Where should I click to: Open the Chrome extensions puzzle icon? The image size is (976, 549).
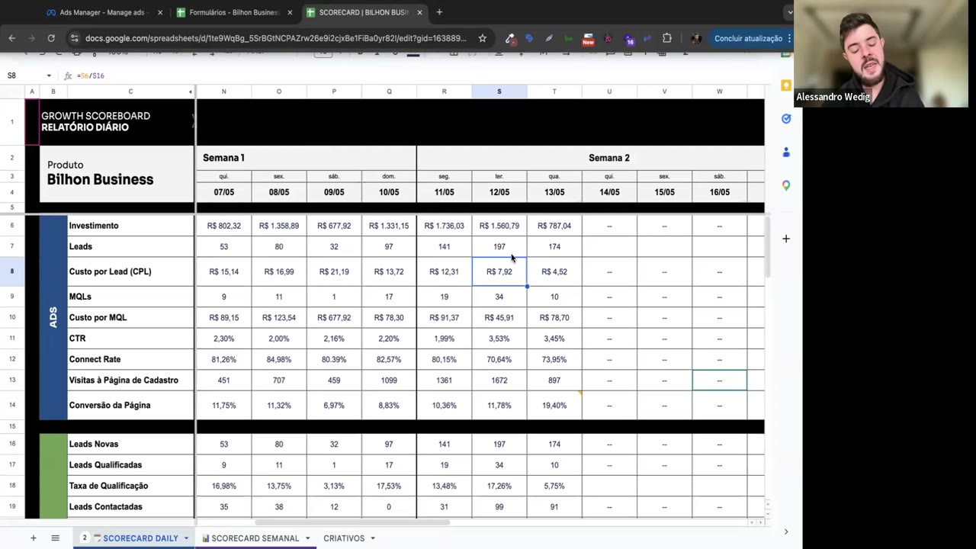(x=667, y=38)
